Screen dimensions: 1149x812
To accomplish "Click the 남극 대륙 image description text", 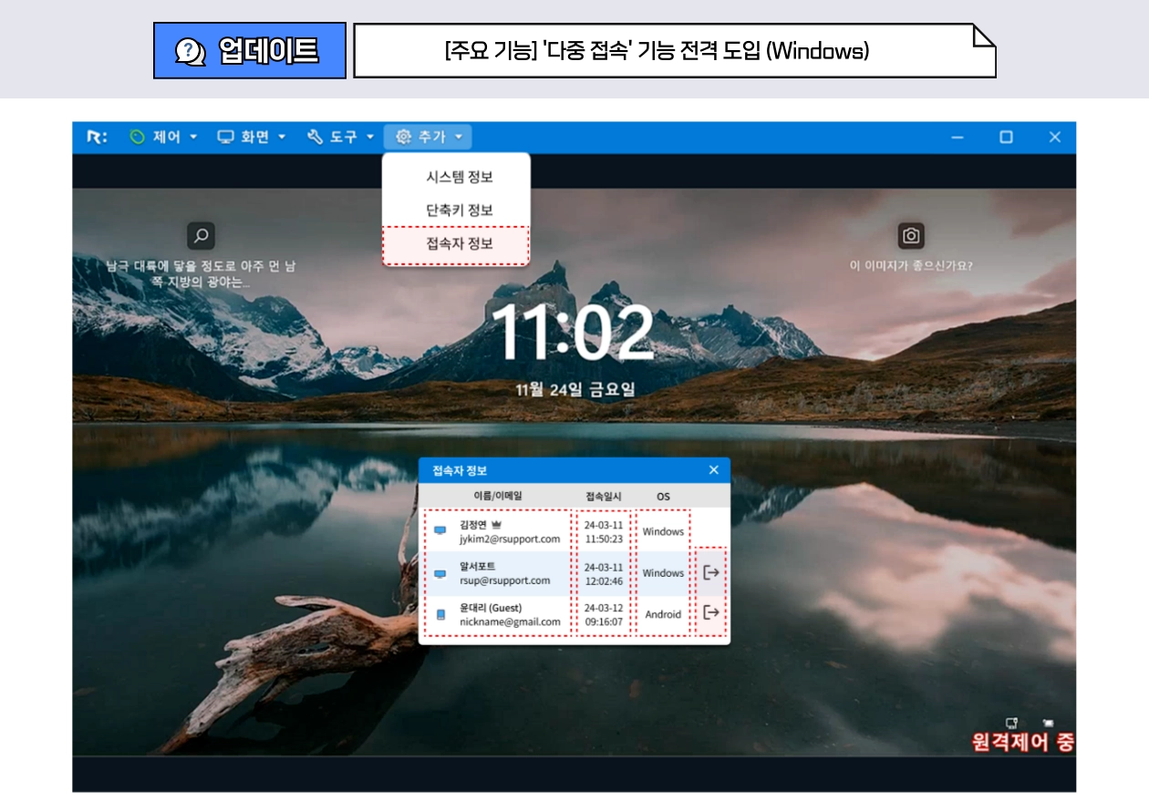I will point(201,274).
